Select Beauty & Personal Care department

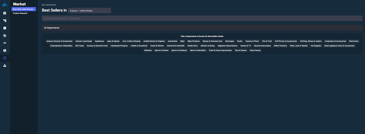pyautogui.click(x=213, y=41)
